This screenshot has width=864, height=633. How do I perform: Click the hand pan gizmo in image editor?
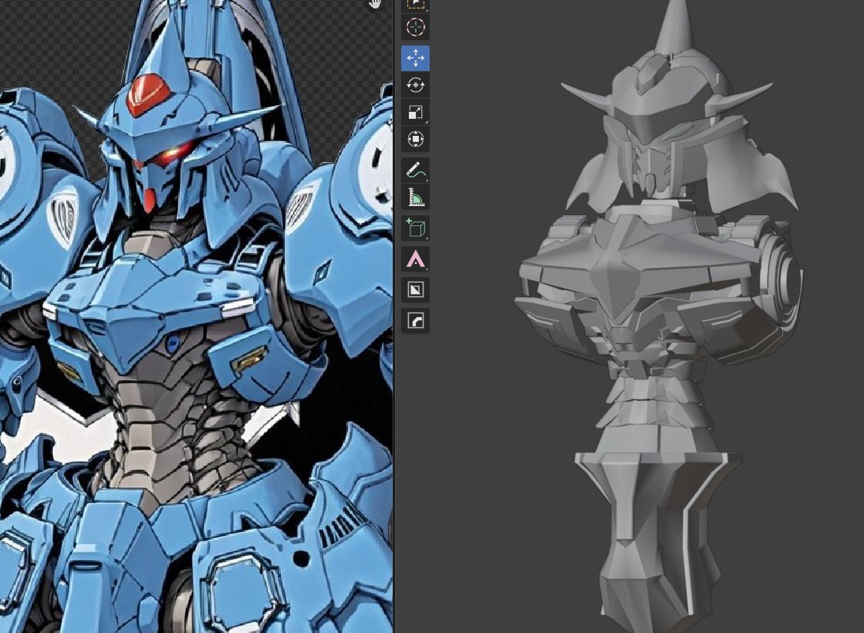click(x=375, y=4)
